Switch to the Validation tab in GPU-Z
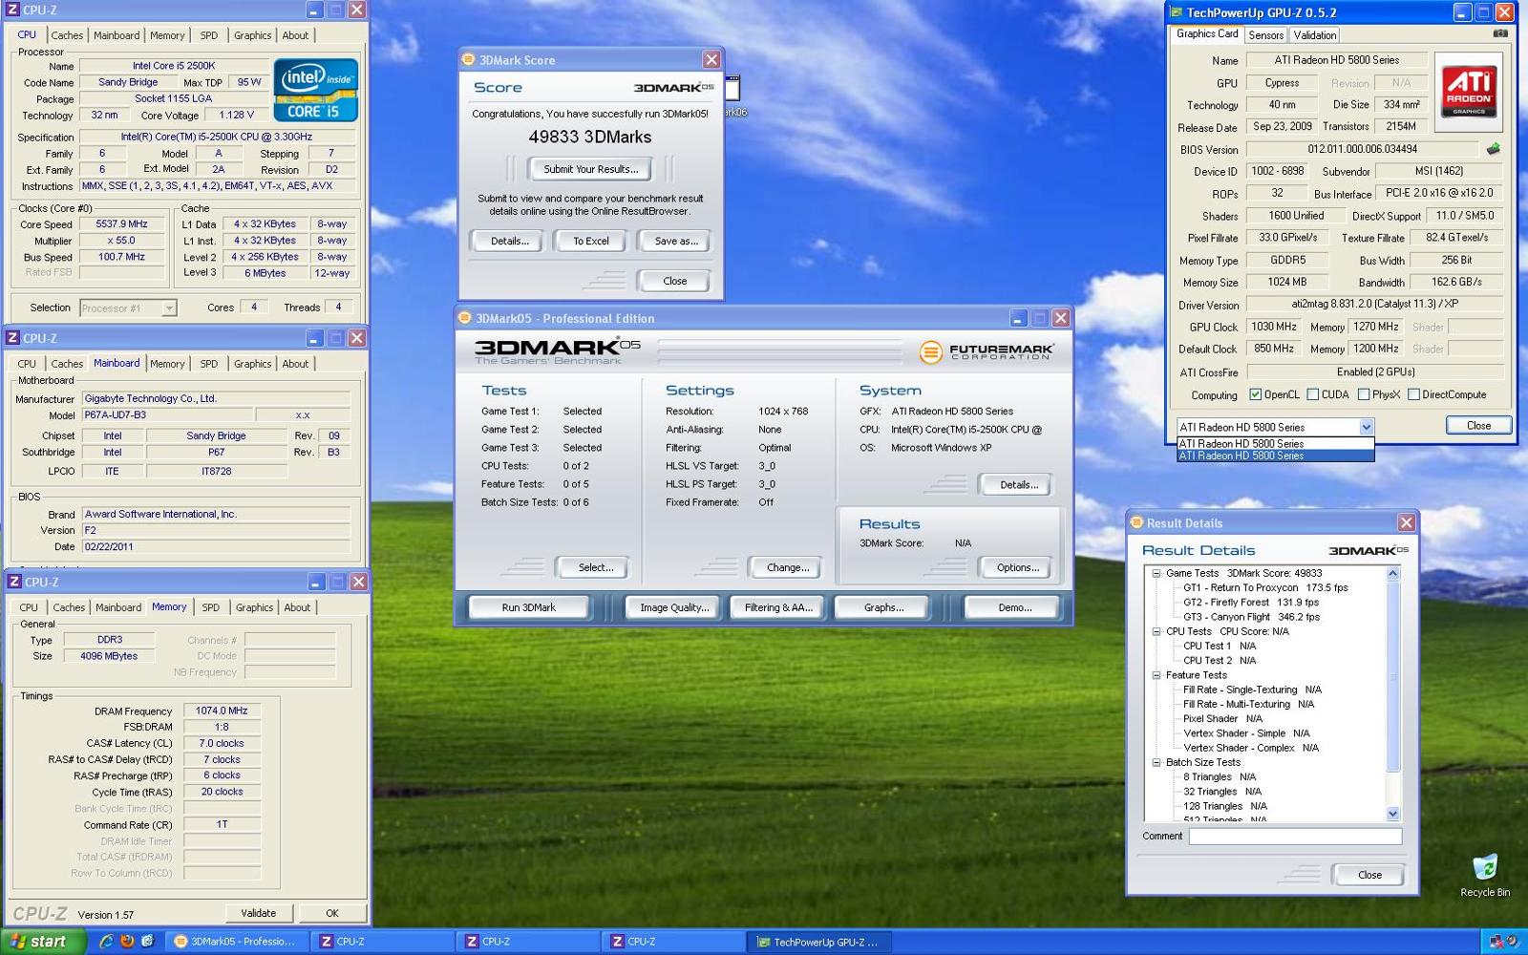Image resolution: width=1528 pixels, height=955 pixels. 1315,35
